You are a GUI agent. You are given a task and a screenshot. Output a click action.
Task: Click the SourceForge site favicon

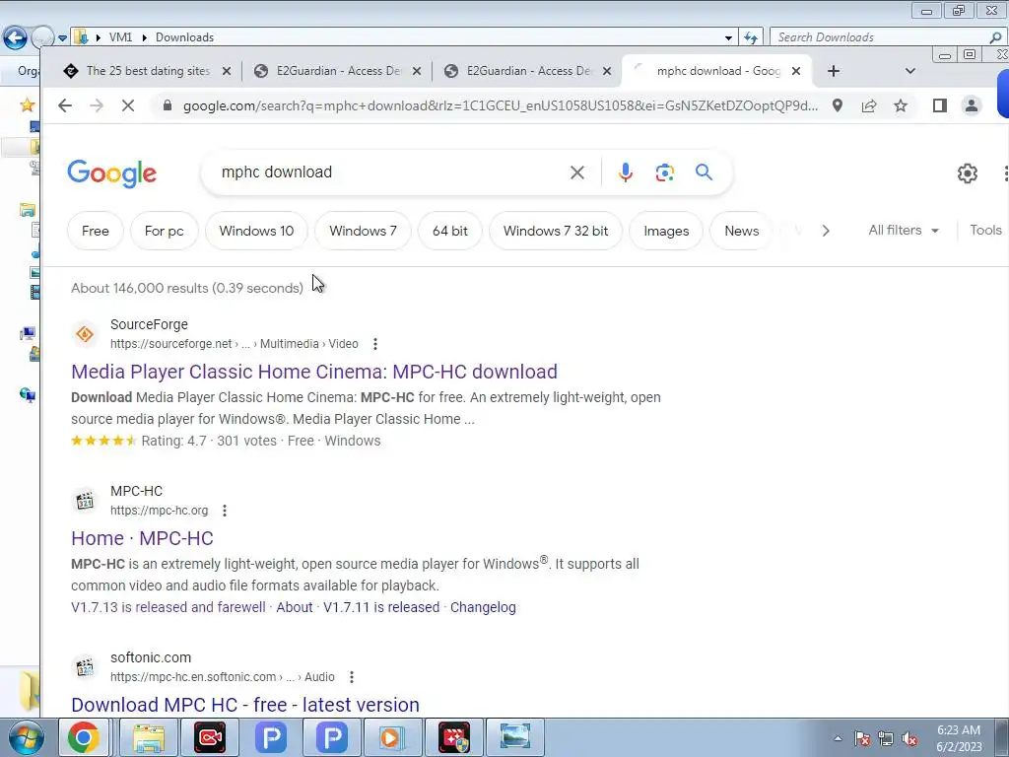pos(85,334)
